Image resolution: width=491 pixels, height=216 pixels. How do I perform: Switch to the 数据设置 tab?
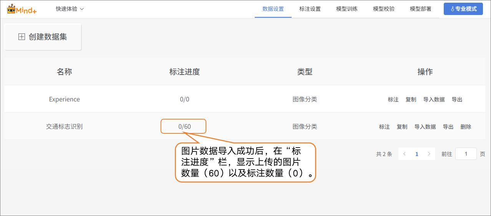click(x=273, y=9)
